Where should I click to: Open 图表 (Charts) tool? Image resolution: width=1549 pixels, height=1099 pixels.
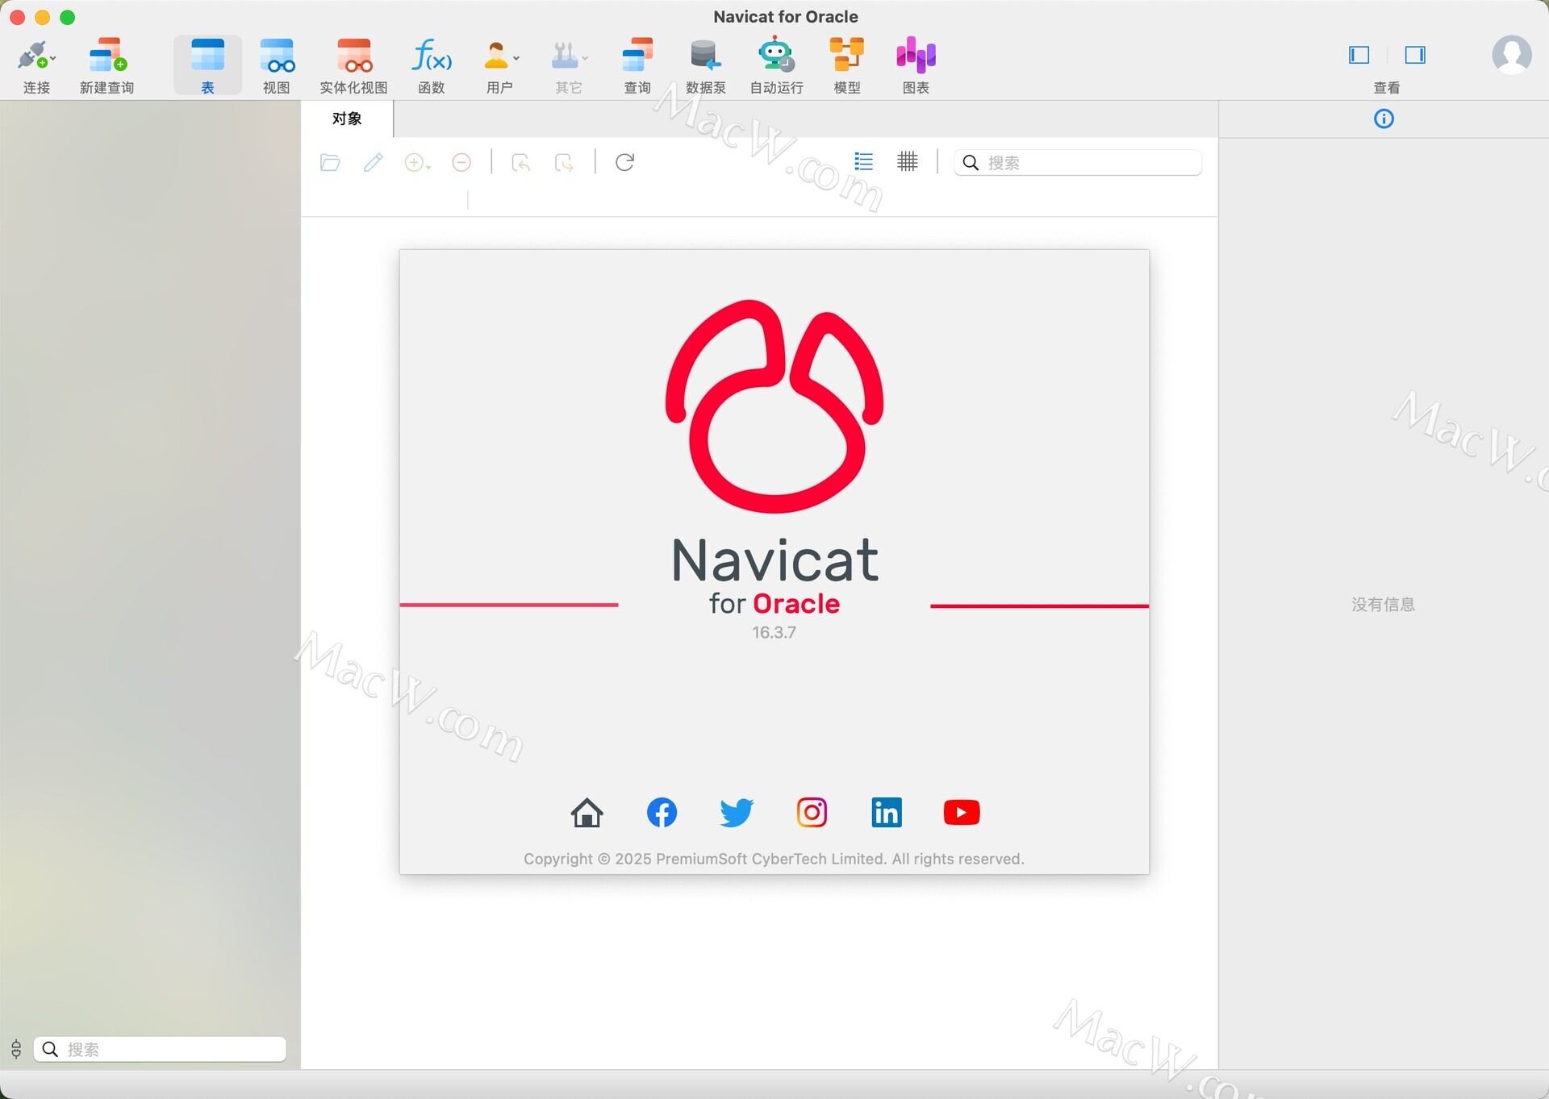tap(916, 65)
